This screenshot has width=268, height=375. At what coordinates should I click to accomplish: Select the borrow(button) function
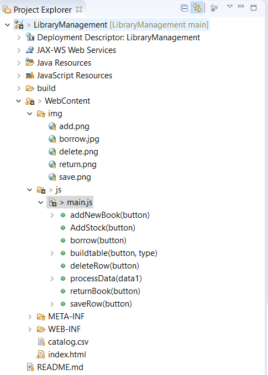(98, 240)
